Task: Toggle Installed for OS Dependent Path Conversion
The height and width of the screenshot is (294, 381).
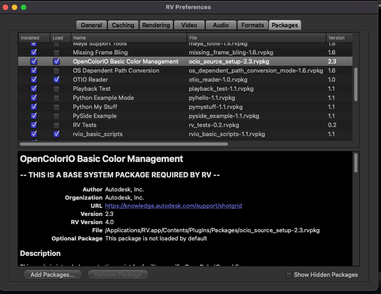Action: [x=34, y=71]
